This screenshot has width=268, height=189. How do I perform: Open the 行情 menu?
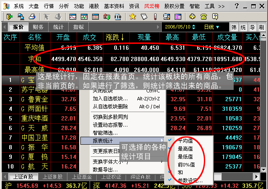49,6
